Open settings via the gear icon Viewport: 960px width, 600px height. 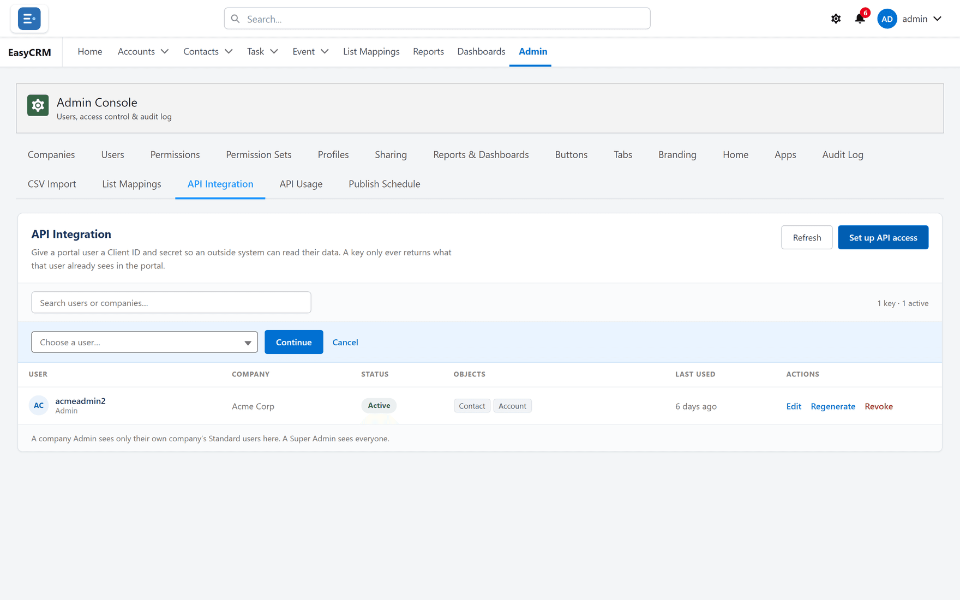tap(836, 19)
